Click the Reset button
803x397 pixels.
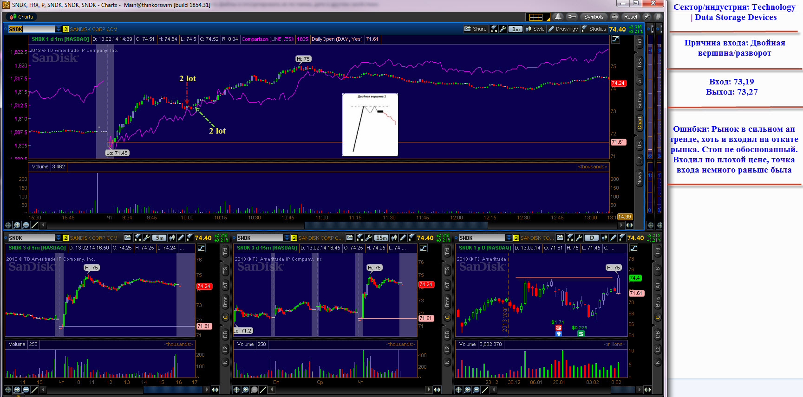click(631, 17)
